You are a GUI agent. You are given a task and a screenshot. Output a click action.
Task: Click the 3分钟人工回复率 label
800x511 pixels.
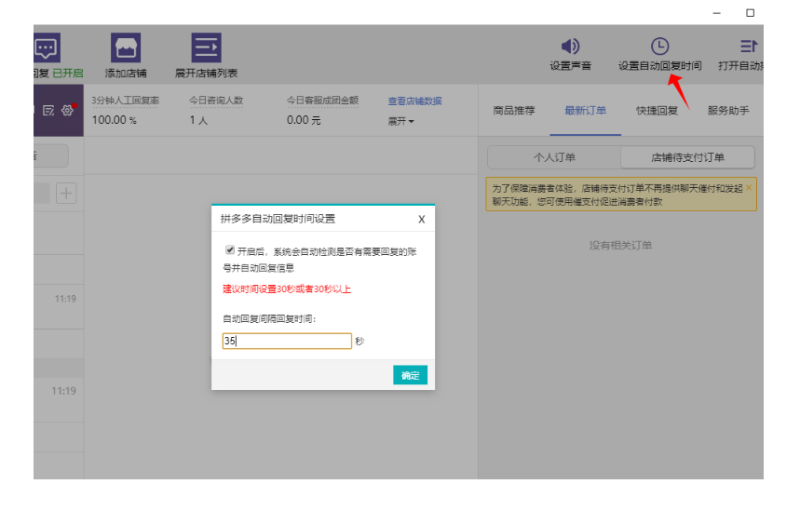[125, 101]
